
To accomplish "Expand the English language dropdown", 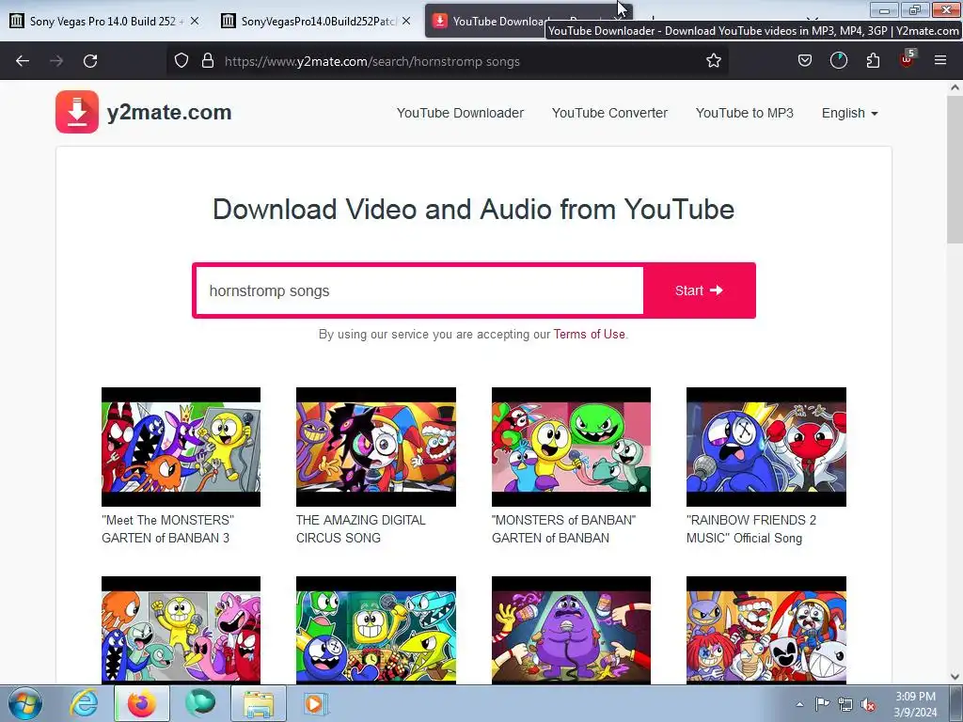I will (x=849, y=113).
